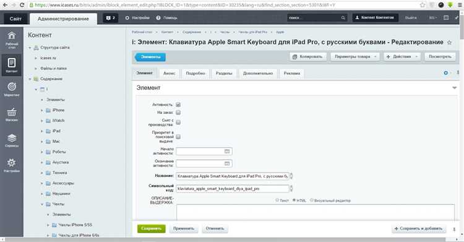Click the Посмотреть button

point(440,56)
